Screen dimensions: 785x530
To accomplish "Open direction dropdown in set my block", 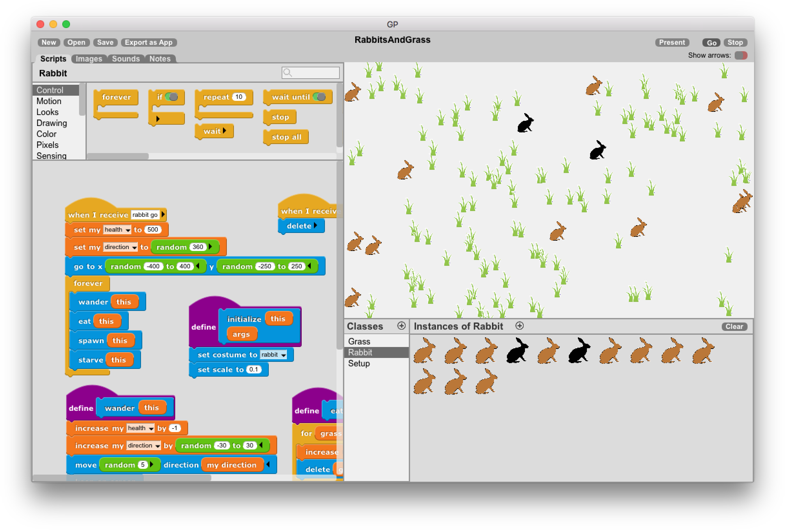I will [x=134, y=248].
